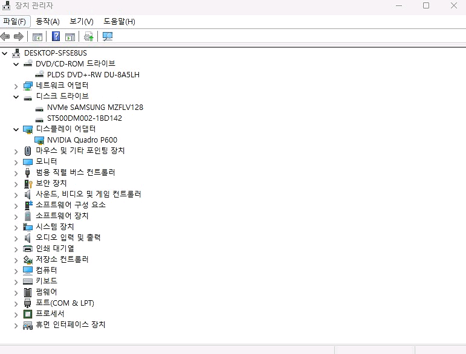
Task: Click the DESKTOP-SFSE8US computer icon
Action: pyautogui.click(x=16, y=53)
